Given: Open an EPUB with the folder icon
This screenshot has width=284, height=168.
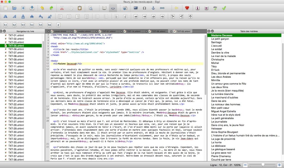Looking at the screenshot, I should 14,8.
